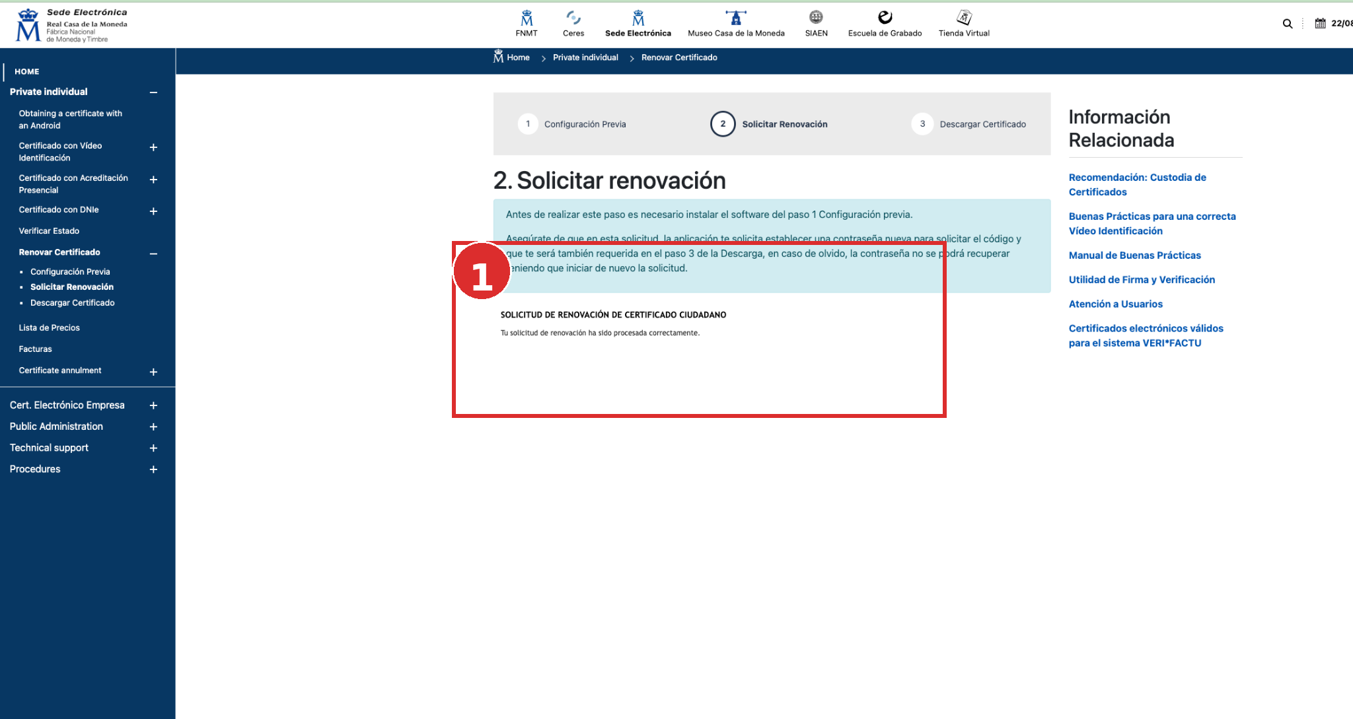
Task: Click the Sede Electrónica logo header
Action: (x=71, y=25)
